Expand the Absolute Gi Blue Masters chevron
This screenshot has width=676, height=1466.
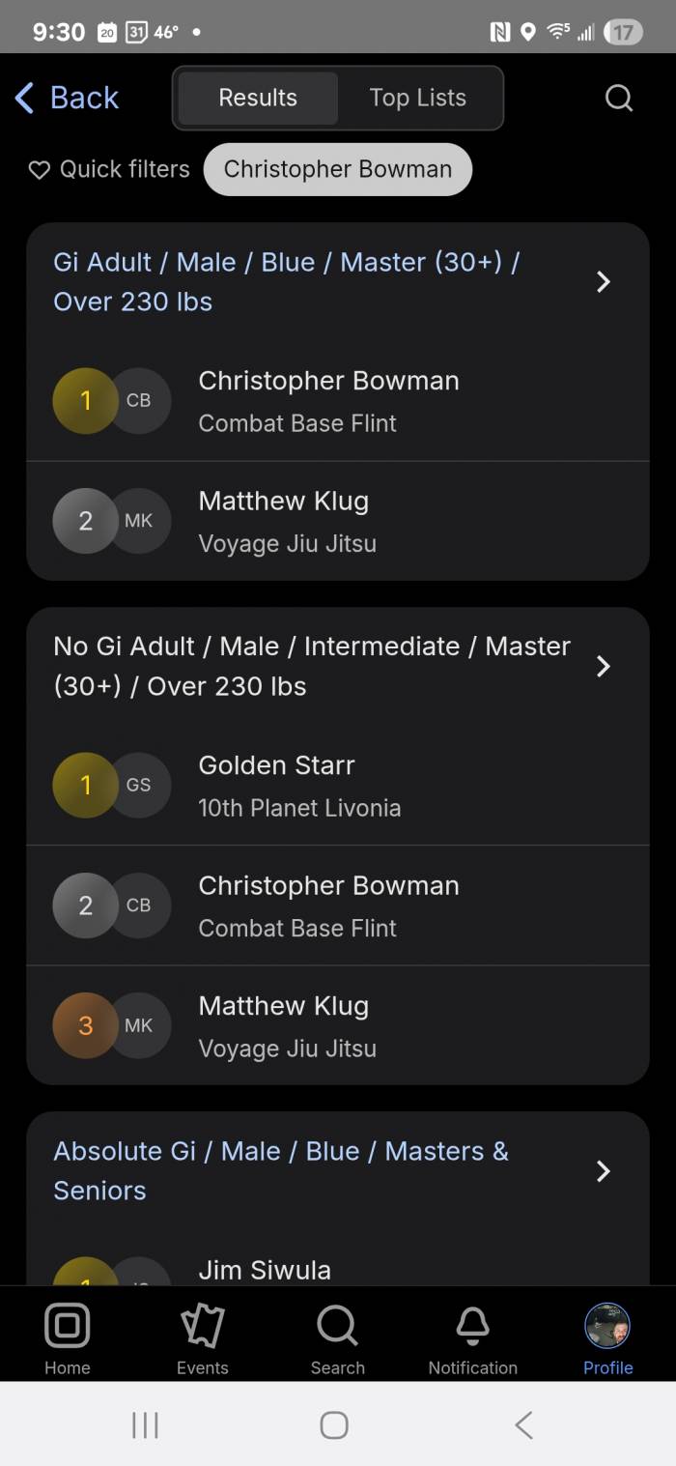(x=604, y=1171)
